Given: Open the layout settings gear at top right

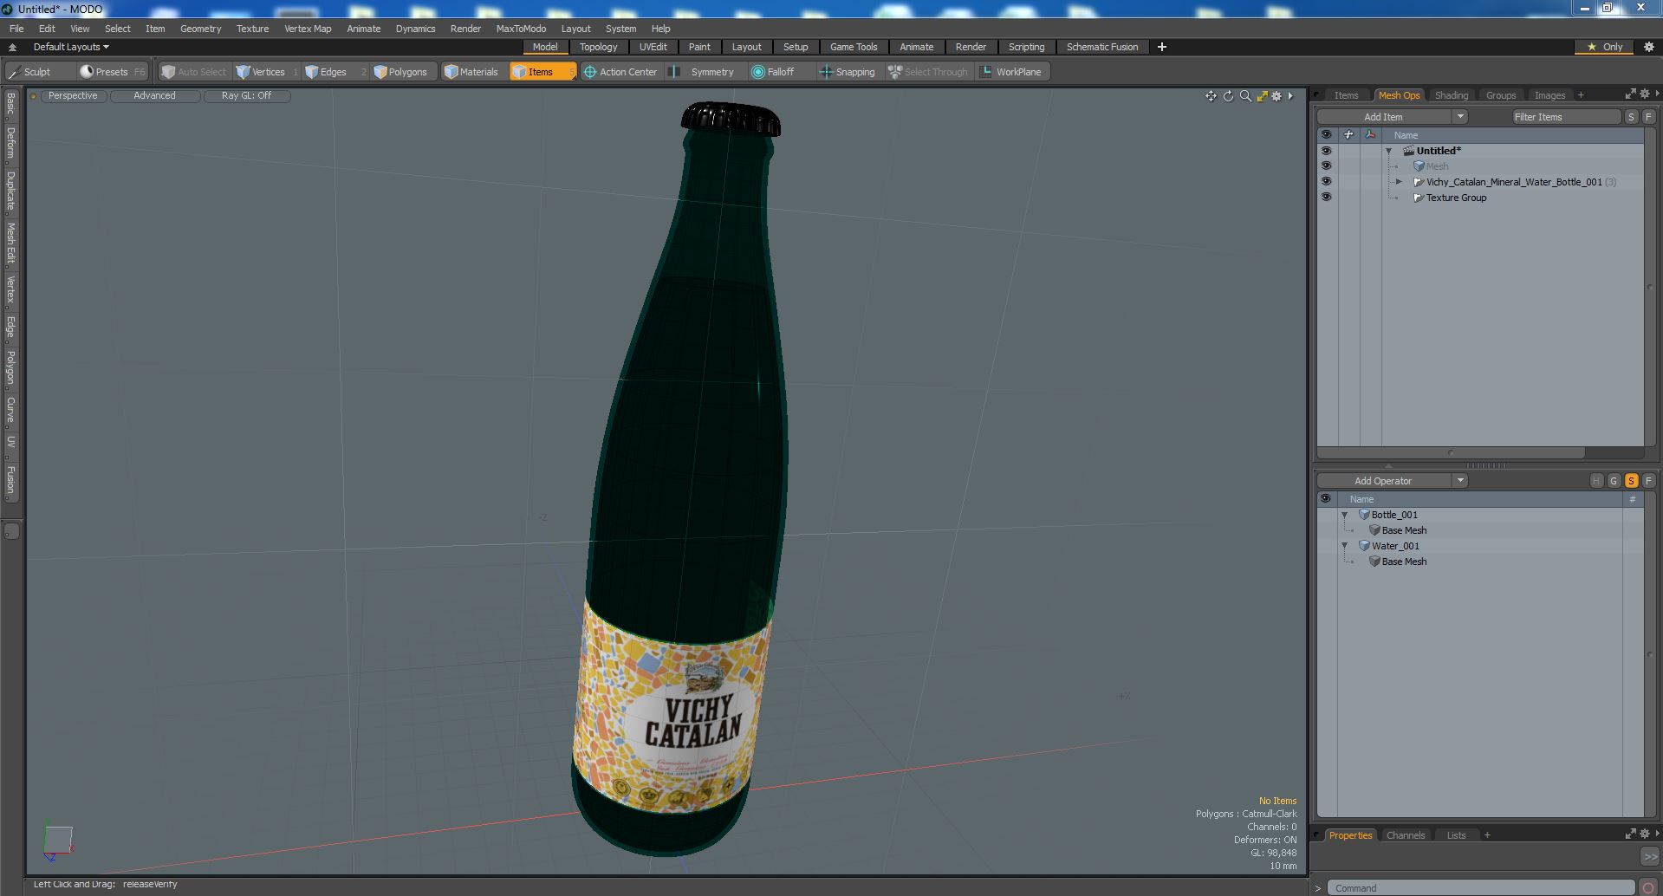Looking at the screenshot, I should coord(1648,47).
